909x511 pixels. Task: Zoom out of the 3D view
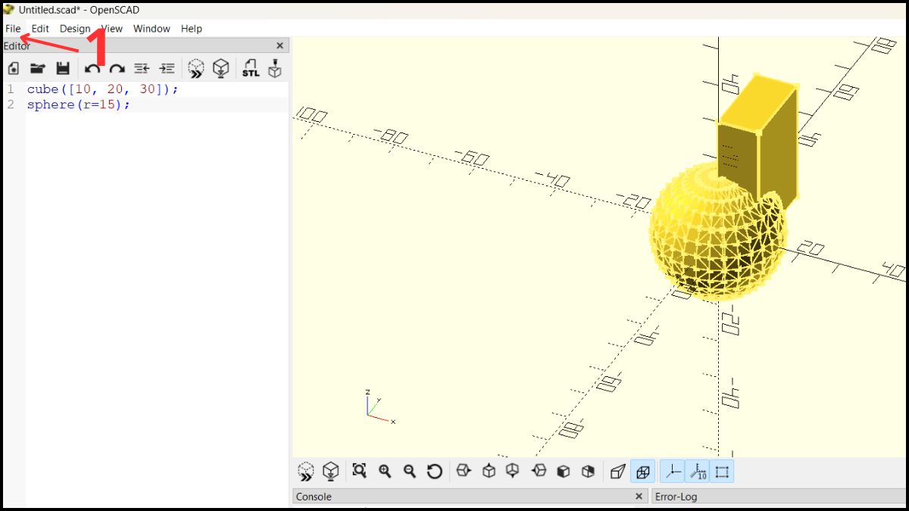[410, 472]
